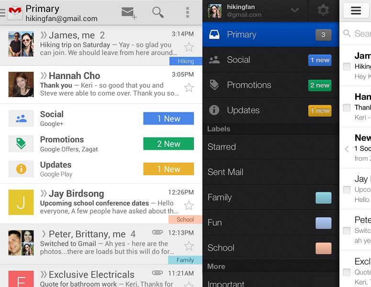Tap the James, me sender photos
371x287 pixels.
click(x=21, y=44)
